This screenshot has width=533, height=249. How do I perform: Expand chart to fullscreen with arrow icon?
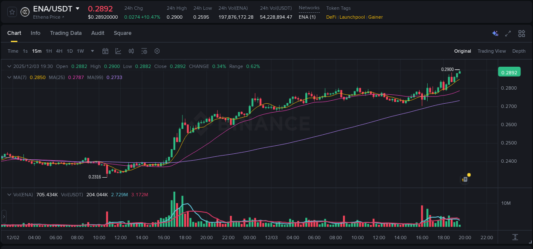pos(508,33)
